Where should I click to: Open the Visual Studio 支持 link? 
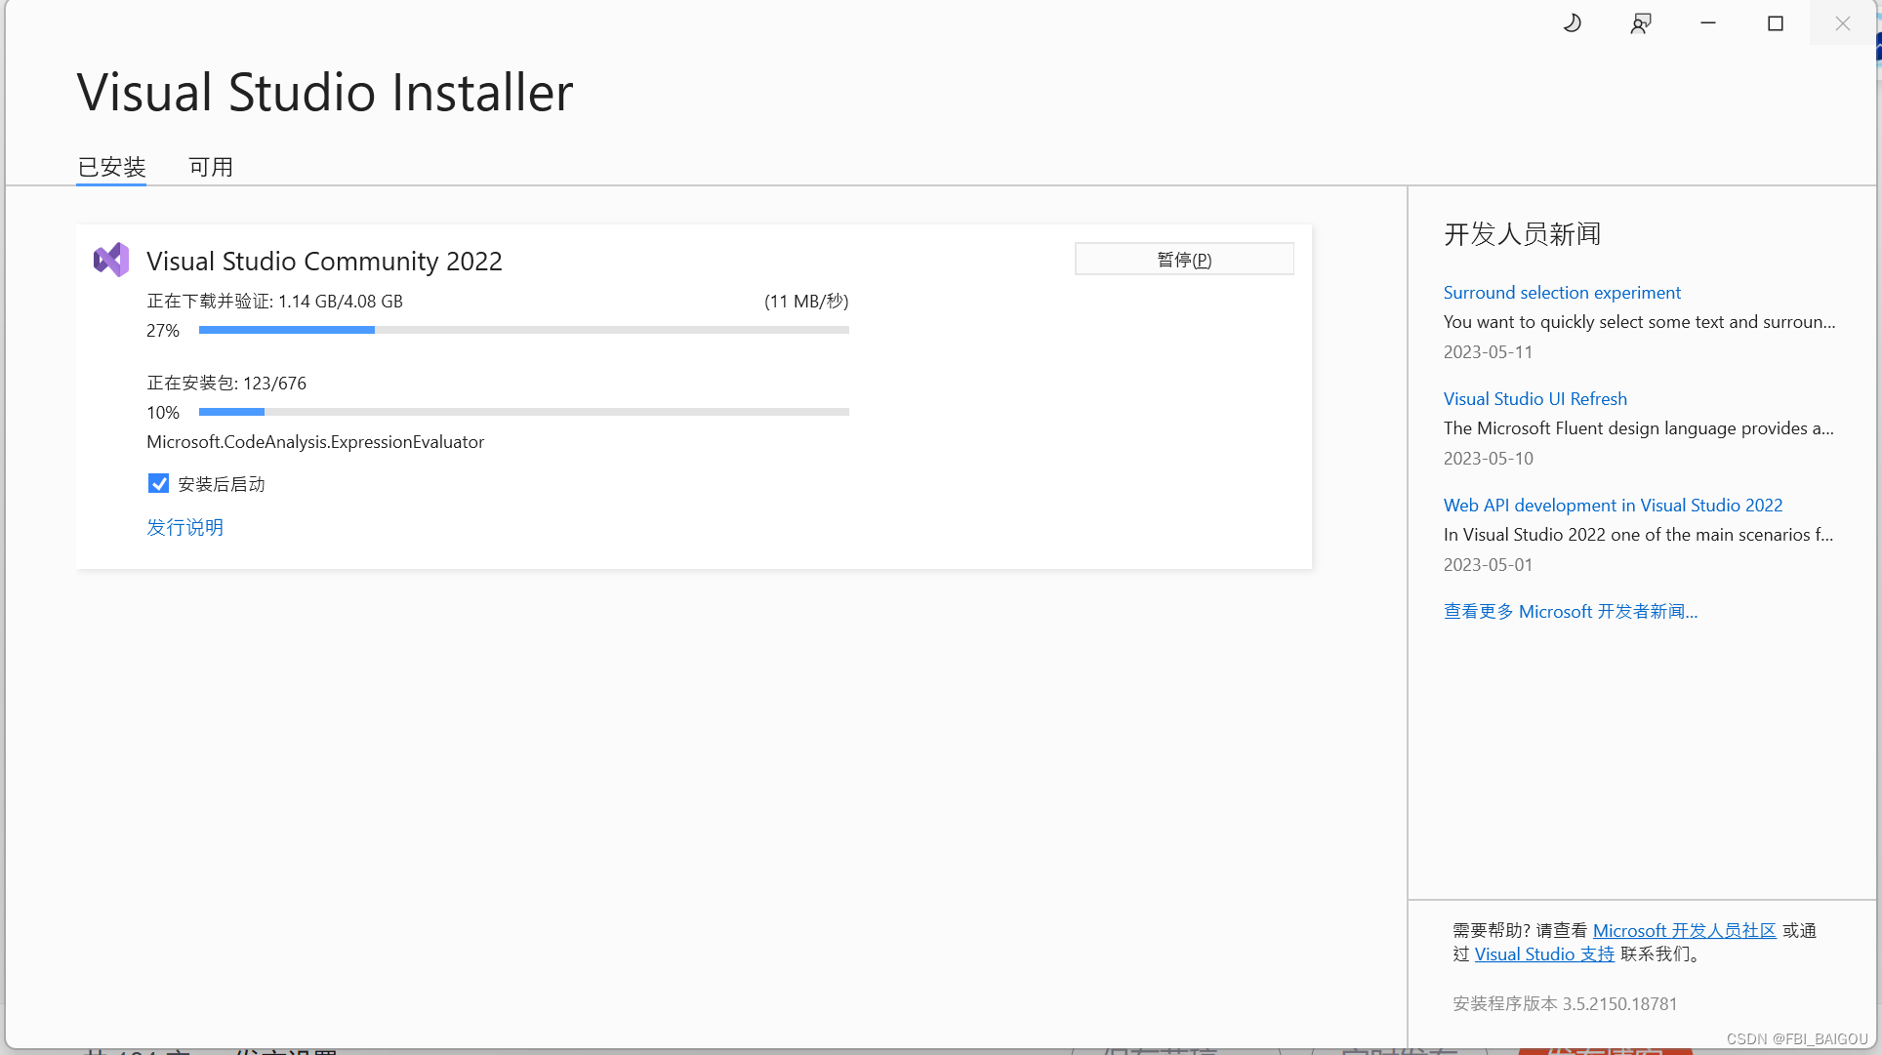pyautogui.click(x=1543, y=954)
